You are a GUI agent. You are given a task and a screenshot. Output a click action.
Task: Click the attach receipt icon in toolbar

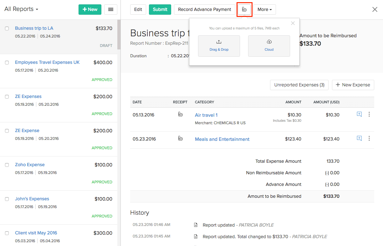coord(244,9)
